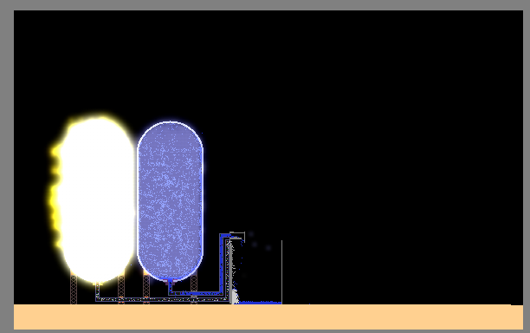Image resolution: width=530 pixels, height=333 pixels.
Task: Click the vertical blue pipe riser
Action: pos(223,264)
